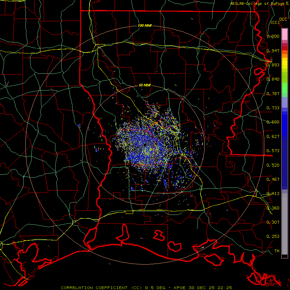Click the 100 NMI range ring label
This screenshot has width=290, height=290.
pyautogui.click(x=145, y=25)
